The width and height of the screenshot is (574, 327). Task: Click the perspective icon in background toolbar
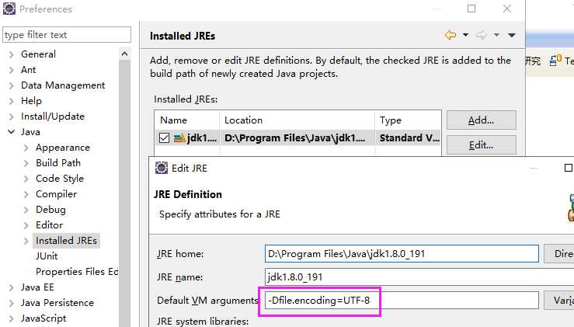[556, 61]
